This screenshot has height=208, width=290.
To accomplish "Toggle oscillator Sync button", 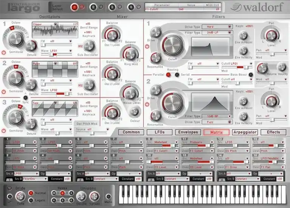I will (x=26, y=98).
